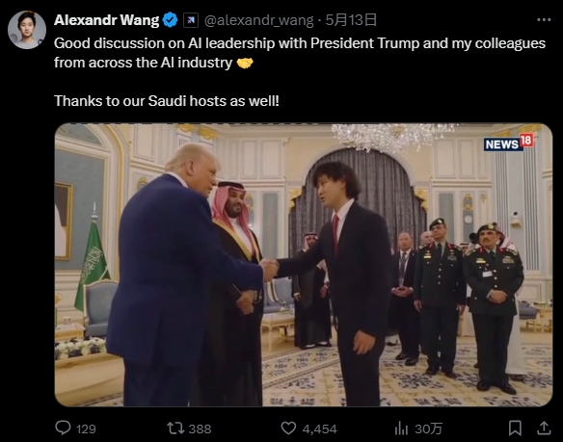563x442 pixels.
Task: Click the affiliate badge beside the verified checkmark
Action: [191, 20]
